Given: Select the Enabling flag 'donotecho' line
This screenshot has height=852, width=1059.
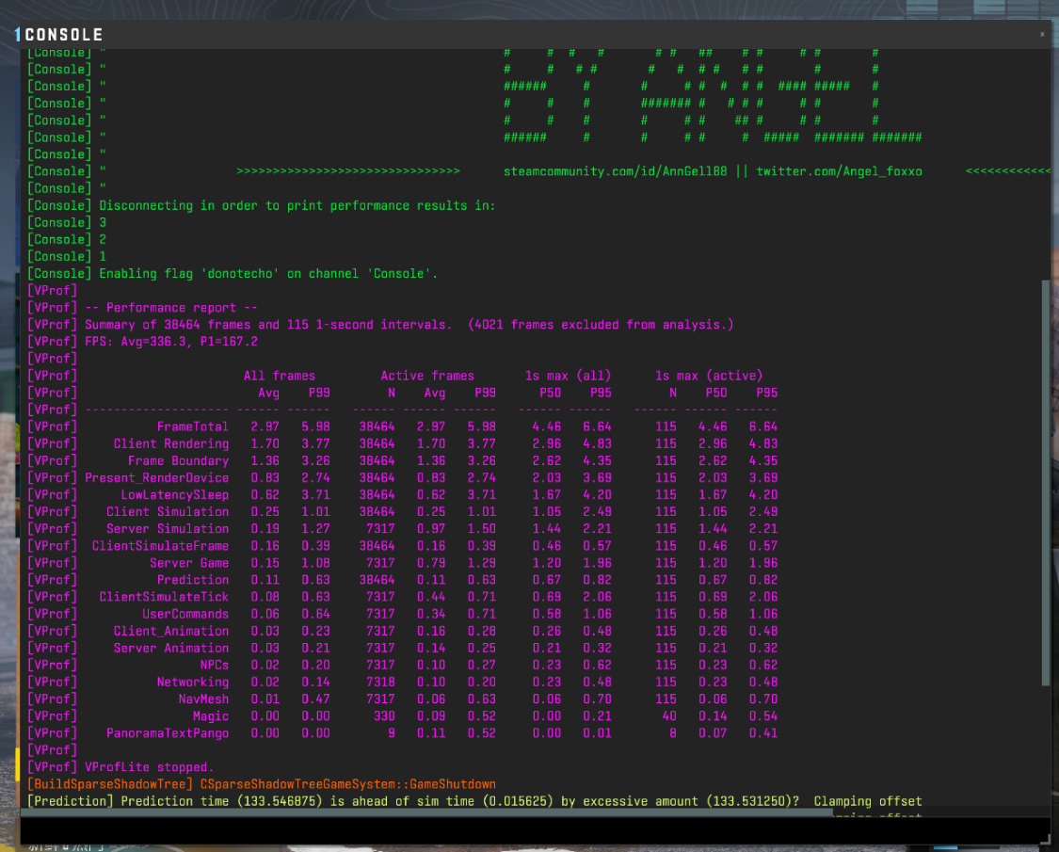Looking at the screenshot, I should tap(233, 274).
